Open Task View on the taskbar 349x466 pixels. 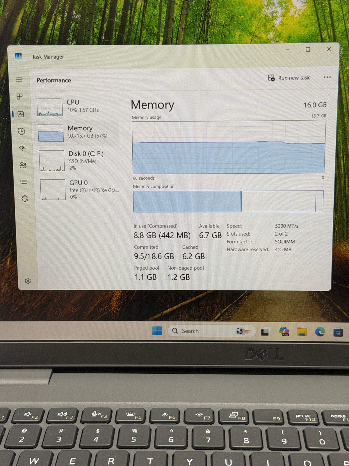(x=265, y=331)
